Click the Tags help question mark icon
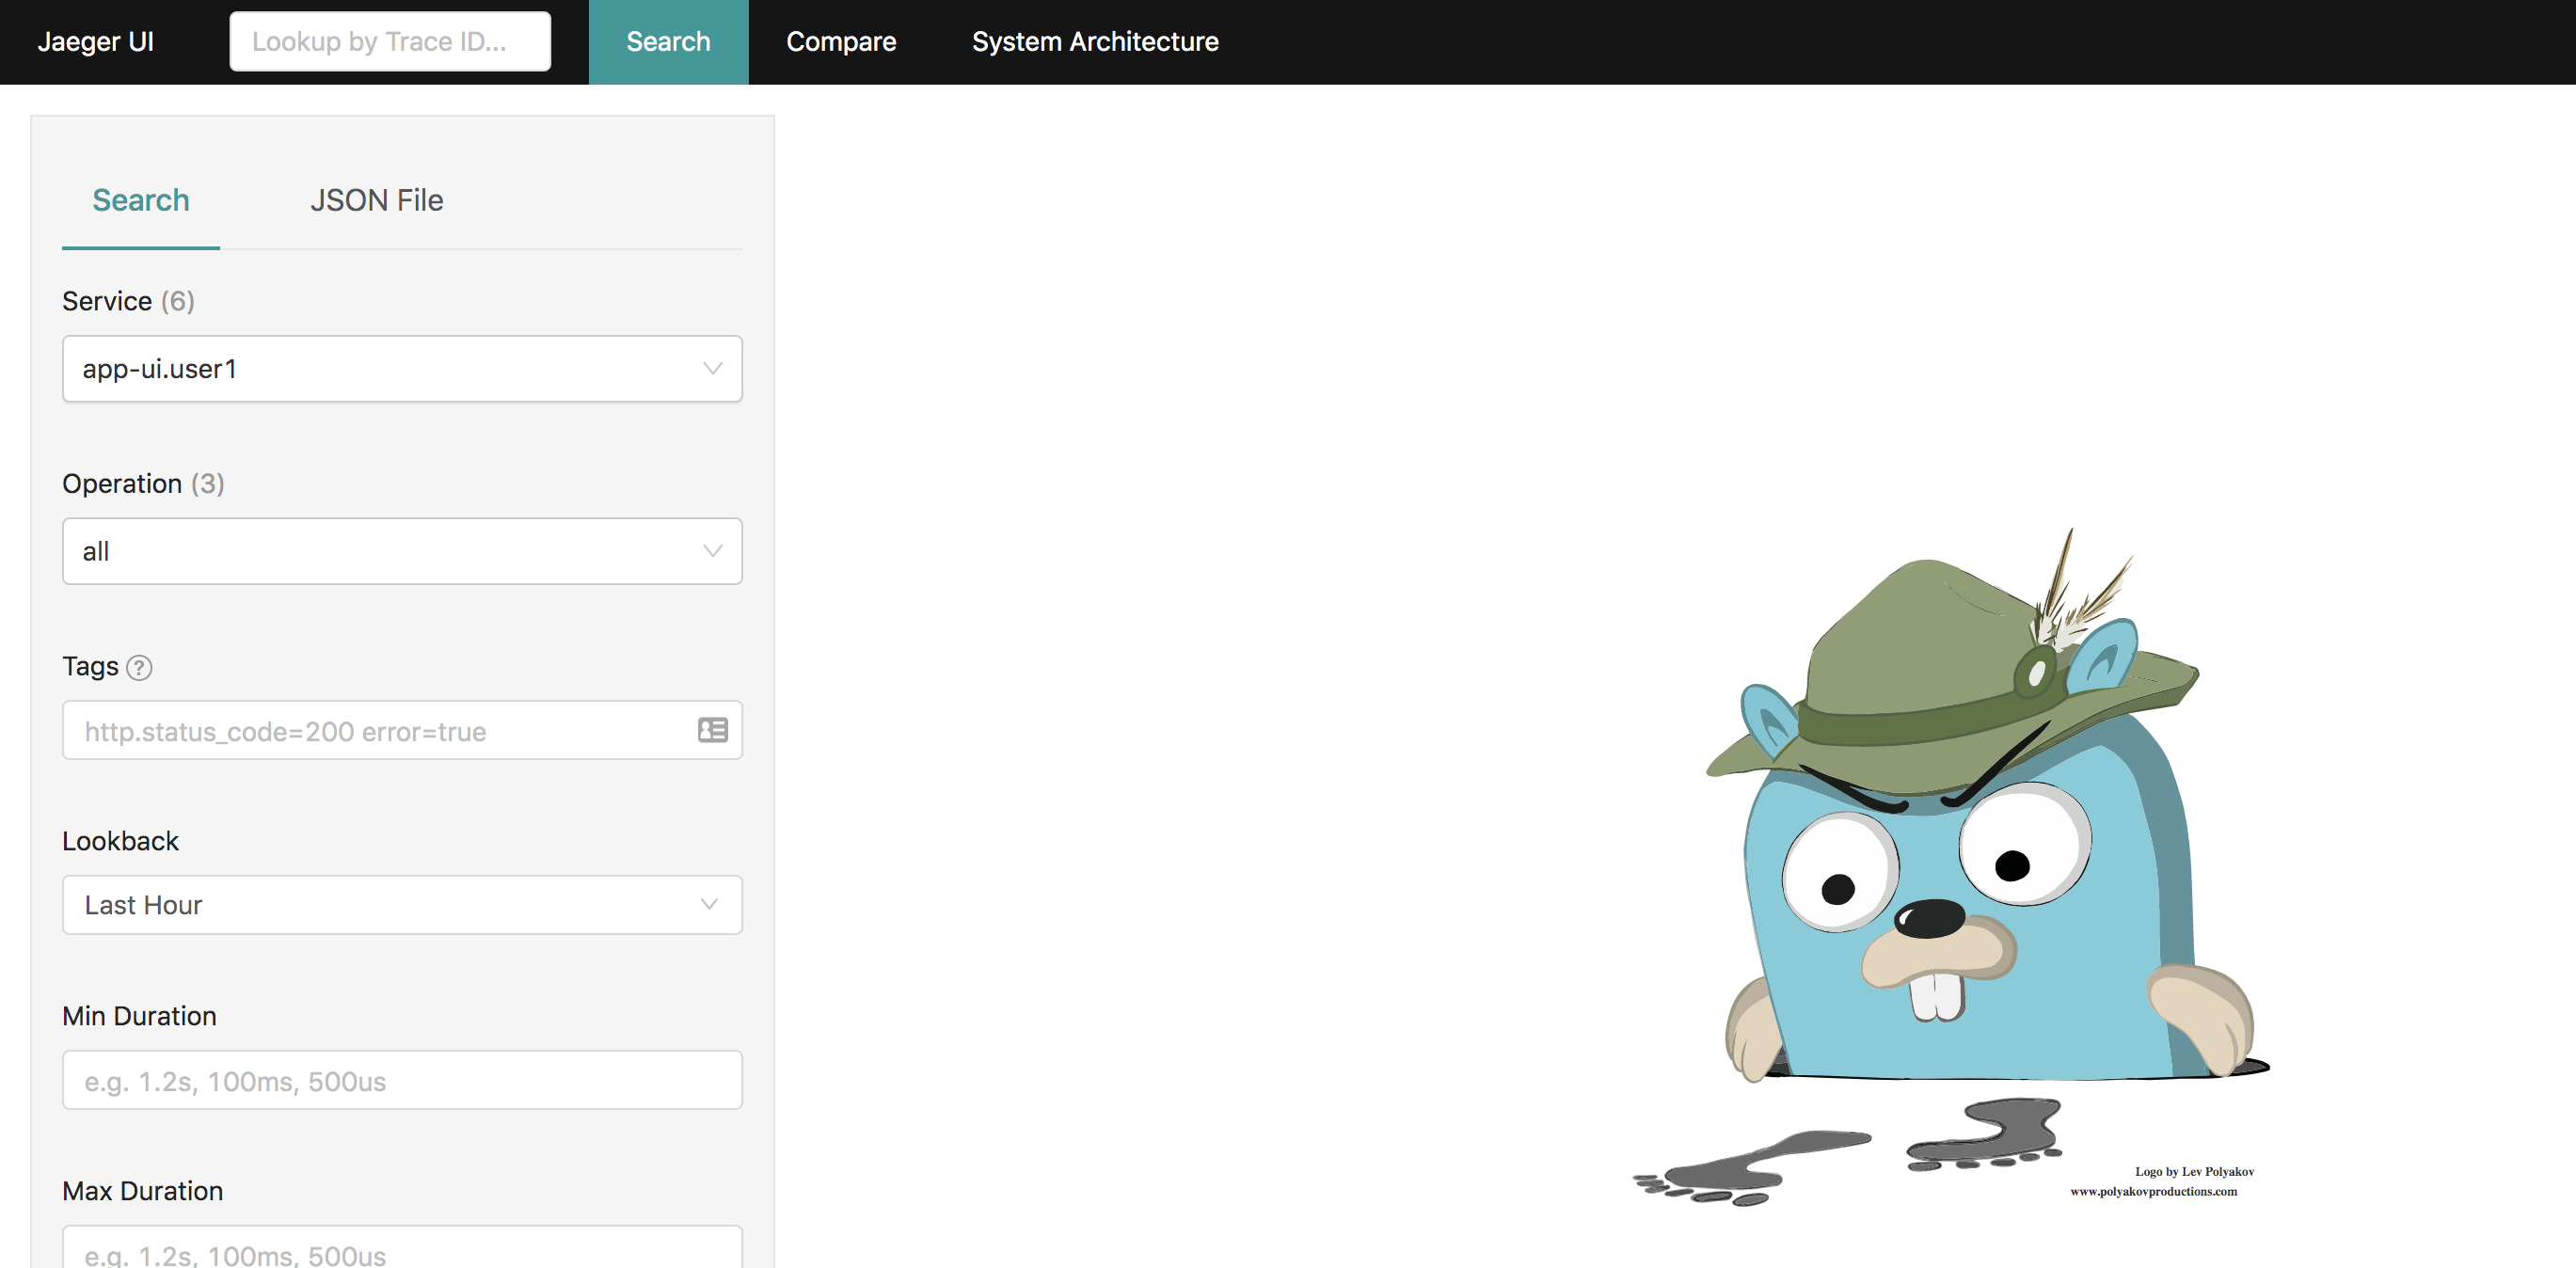Image resolution: width=2576 pixels, height=1268 pixels. tap(139, 667)
